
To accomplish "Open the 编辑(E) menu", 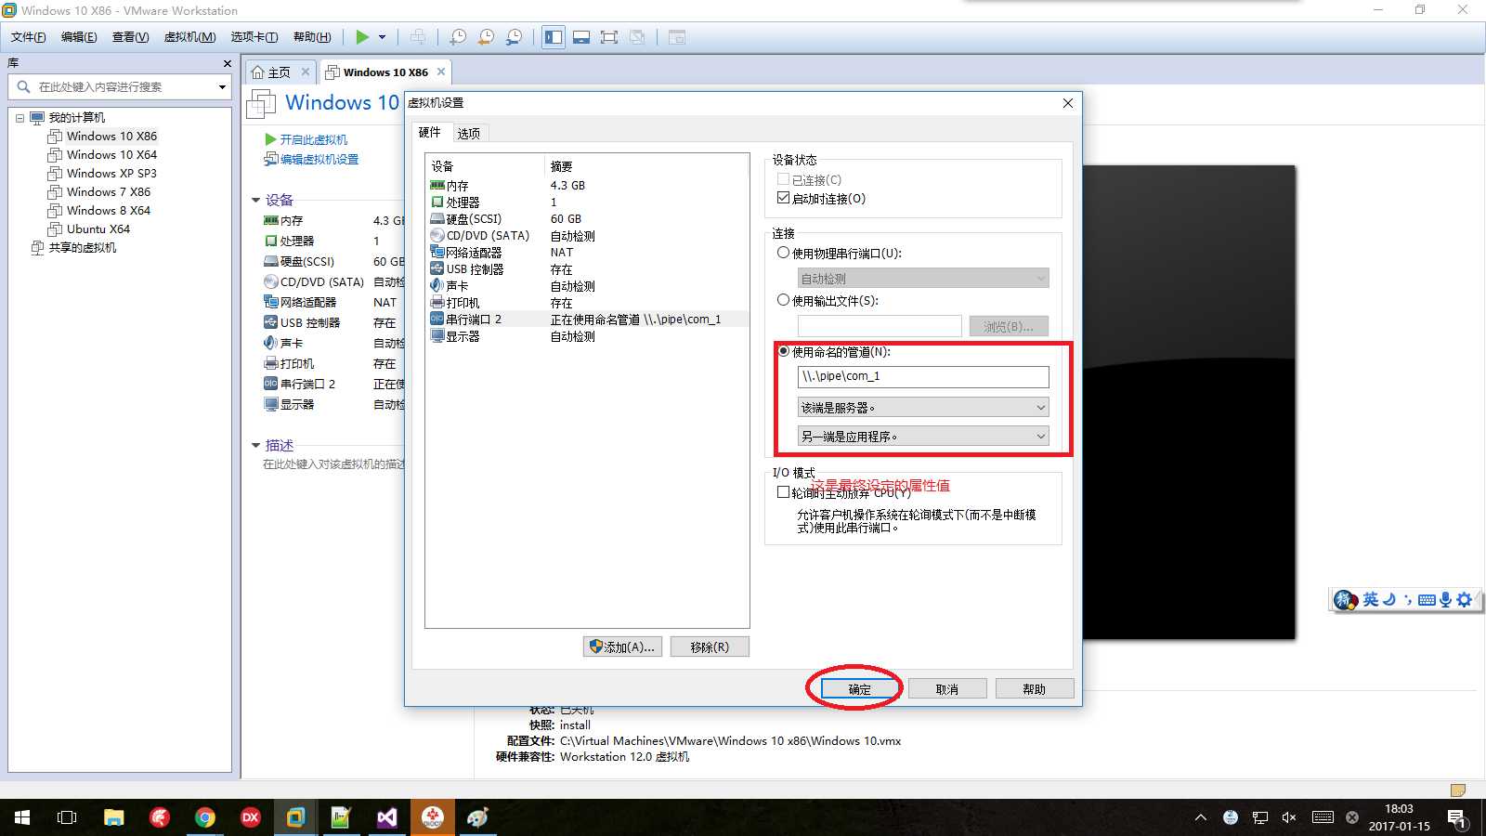I will (x=79, y=37).
